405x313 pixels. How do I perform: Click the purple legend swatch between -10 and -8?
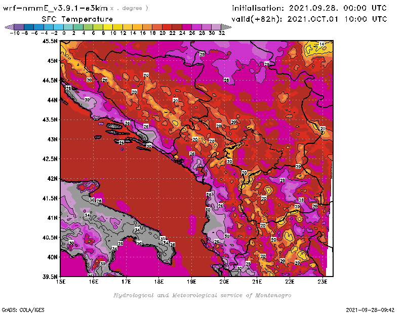click(x=19, y=27)
